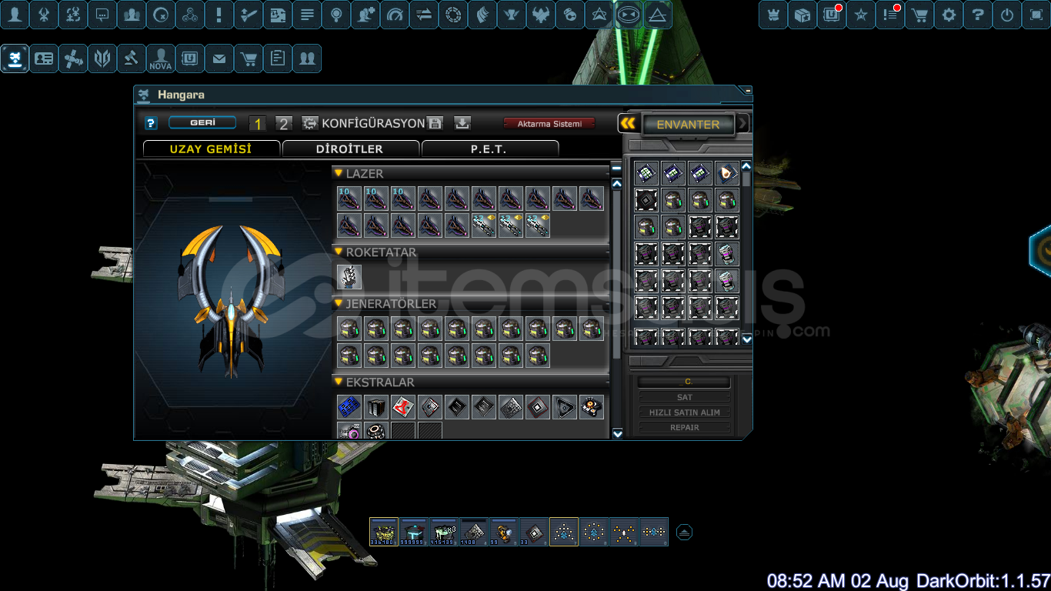
Task: Collapse the LAZER section
Action: click(339, 173)
